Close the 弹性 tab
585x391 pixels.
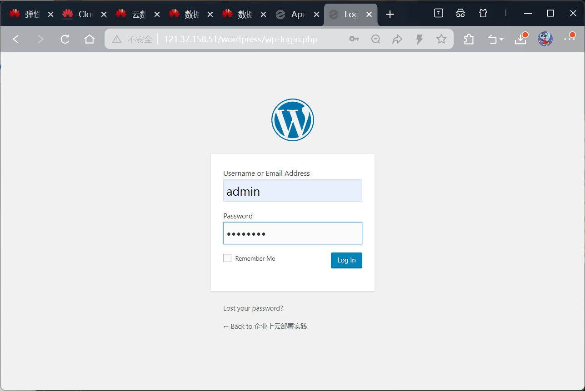tap(50, 15)
